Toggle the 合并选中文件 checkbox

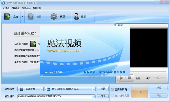click(x=112, y=96)
